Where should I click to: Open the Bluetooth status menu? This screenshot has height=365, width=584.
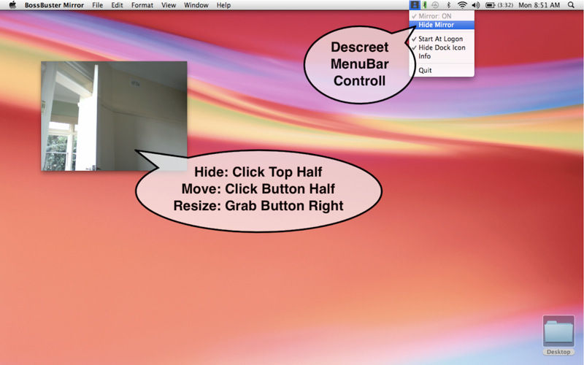point(449,5)
